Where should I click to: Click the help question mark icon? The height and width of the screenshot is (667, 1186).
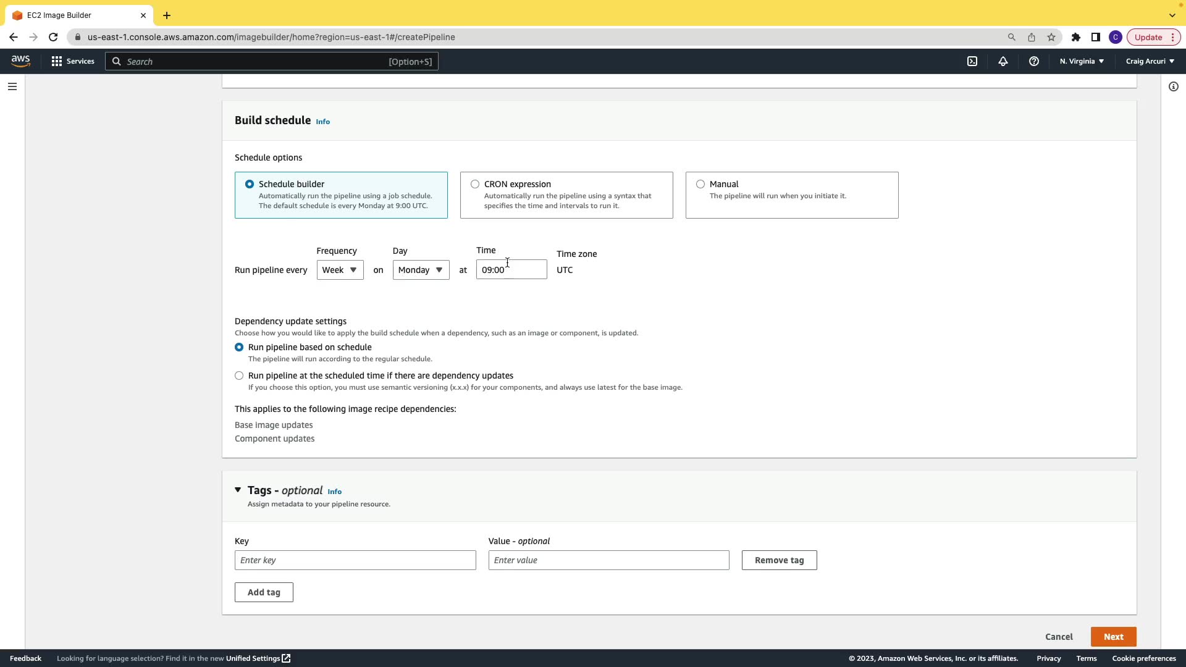click(1034, 61)
